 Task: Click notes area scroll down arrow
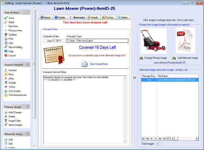tap(125, 142)
